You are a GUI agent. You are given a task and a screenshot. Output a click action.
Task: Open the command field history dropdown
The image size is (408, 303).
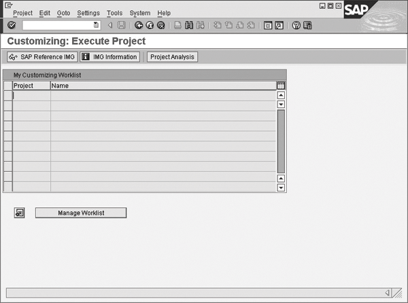coord(96,25)
